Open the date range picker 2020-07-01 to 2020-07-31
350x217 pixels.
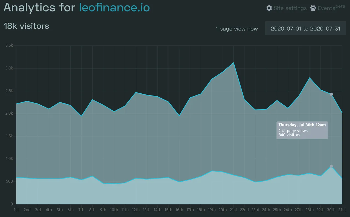tap(305, 28)
